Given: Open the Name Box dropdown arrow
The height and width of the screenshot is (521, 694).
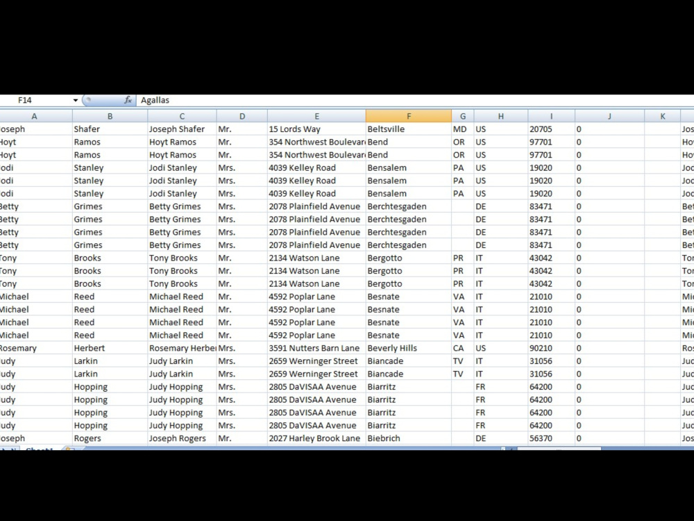Looking at the screenshot, I should coord(76,100).
